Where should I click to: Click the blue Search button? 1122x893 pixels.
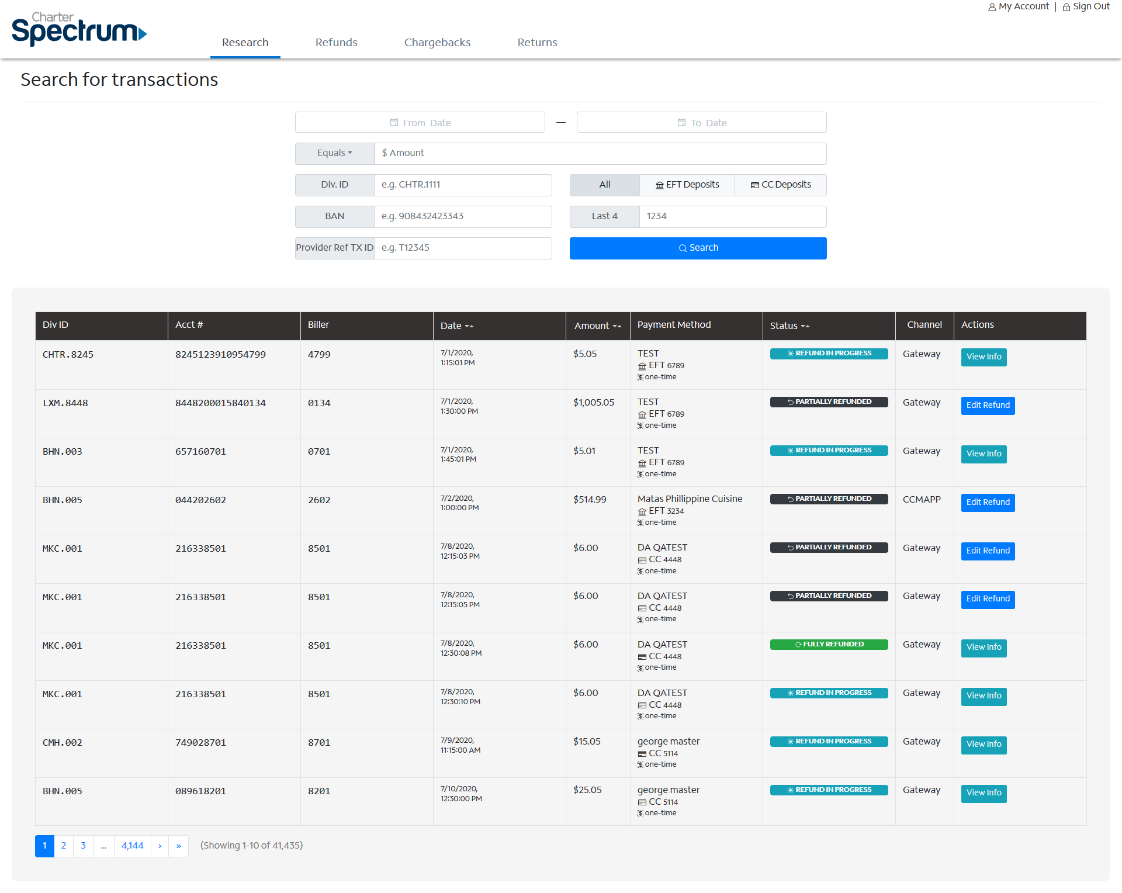coord(698,248)
